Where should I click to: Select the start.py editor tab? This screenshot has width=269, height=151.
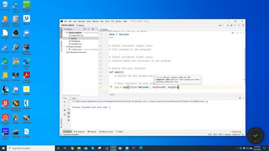[x=105, y=29]
